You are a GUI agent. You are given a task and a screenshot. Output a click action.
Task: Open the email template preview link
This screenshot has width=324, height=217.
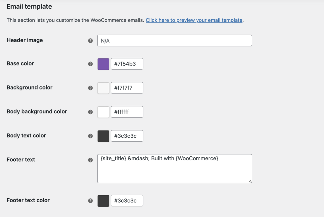[x=194, y=20]
